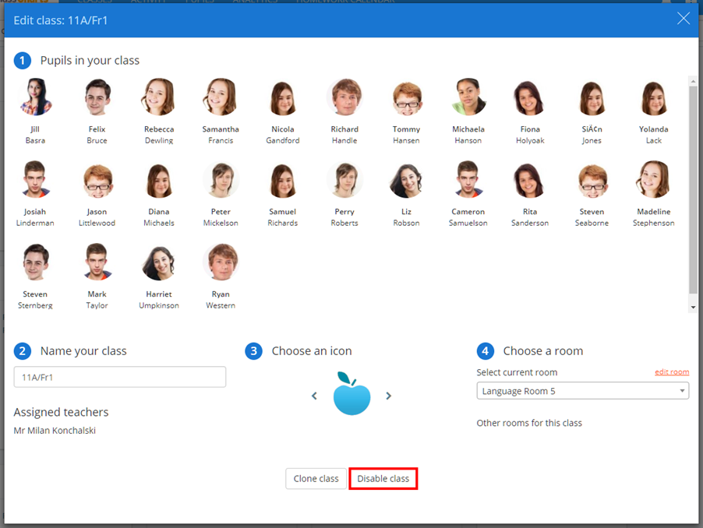This screenshot has width=703, height=528.
Task: Click inside the class name field showing 11A/Fr1
Action: pyautogui.click(x=119, y=377)
